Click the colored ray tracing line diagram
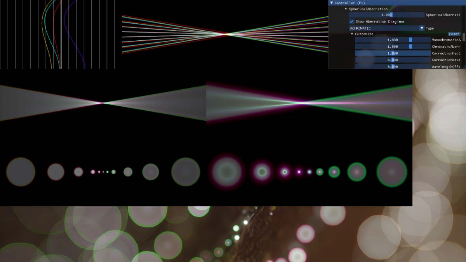 tap(224, 34)
